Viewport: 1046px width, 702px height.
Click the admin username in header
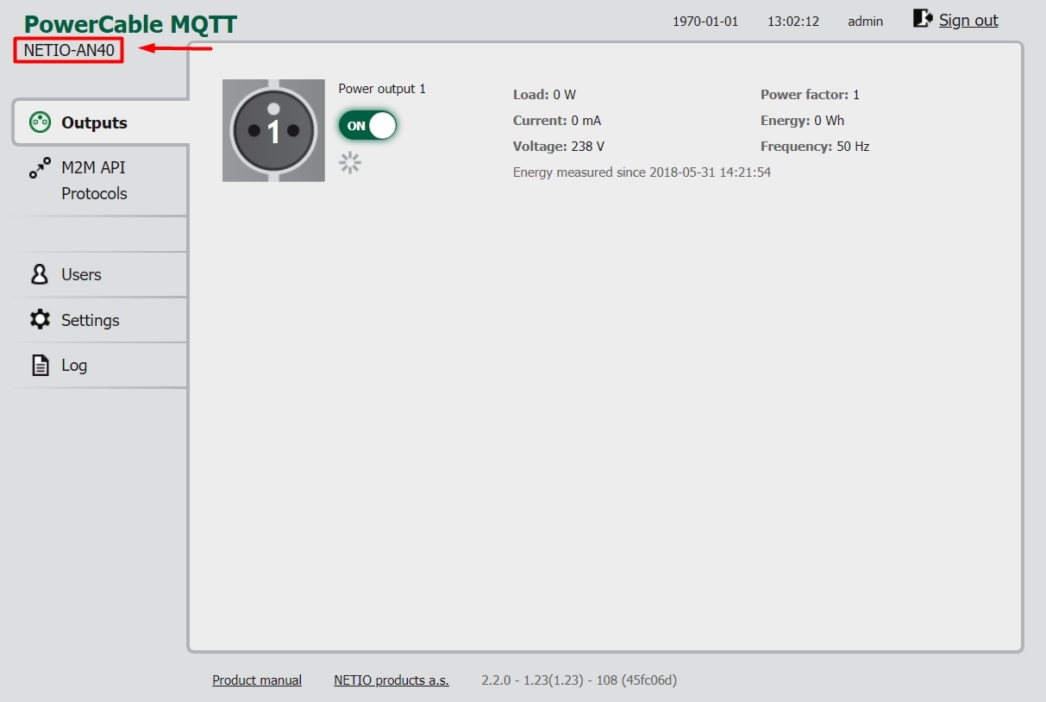tap(865, 22)
